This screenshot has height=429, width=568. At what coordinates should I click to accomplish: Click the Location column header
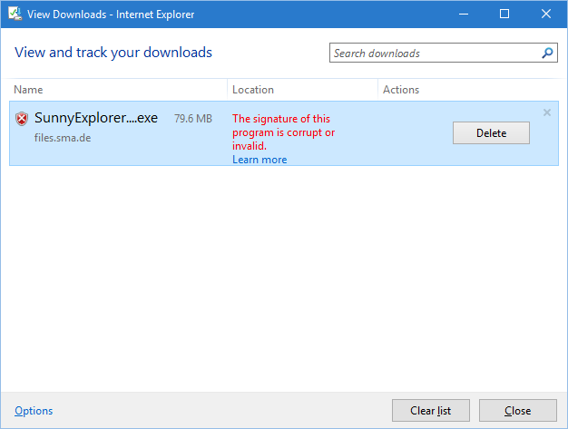(x=253, y=90)
